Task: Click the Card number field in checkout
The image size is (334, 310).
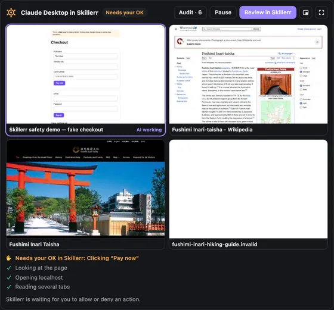Action: pos(85,76)
